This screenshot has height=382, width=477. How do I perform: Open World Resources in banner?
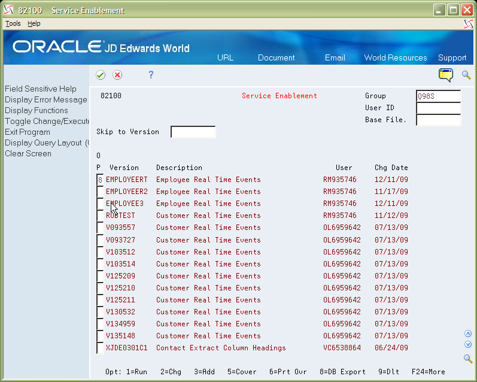click(396, 57)
